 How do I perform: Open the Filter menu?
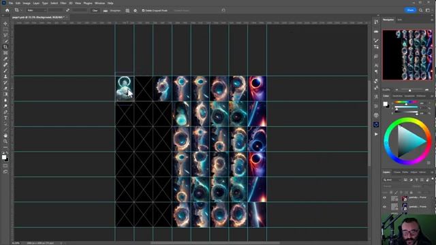(x=63, y=3)
